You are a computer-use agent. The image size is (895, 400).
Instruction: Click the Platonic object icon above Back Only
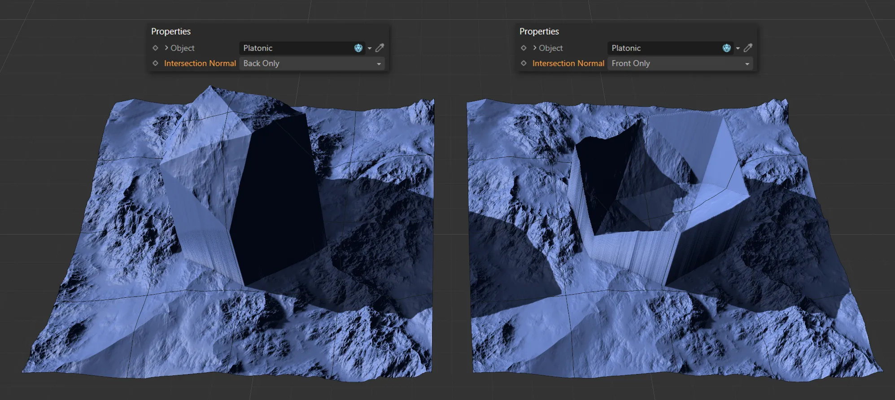[358, 48]
